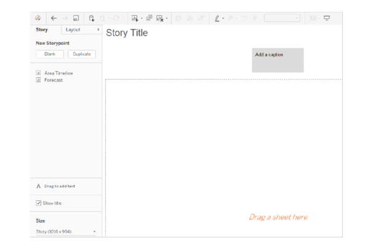Click the Add Data Source icon
373x249 pixels.
click(x=93, y=18)
